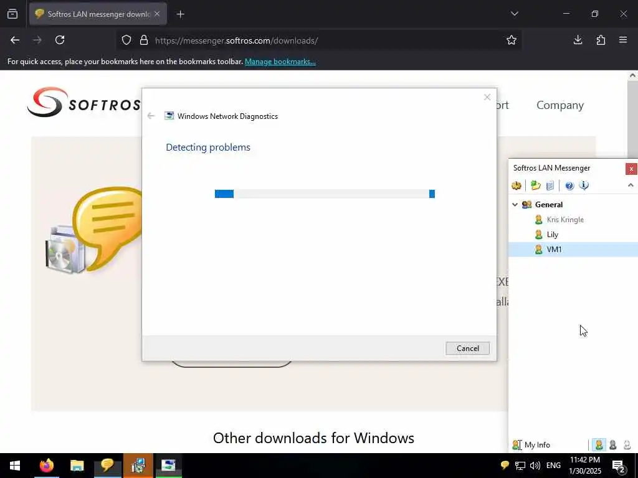Click the page scrollbar up arrow
Viewport: 638px width, 478px height.
[633, 75]
